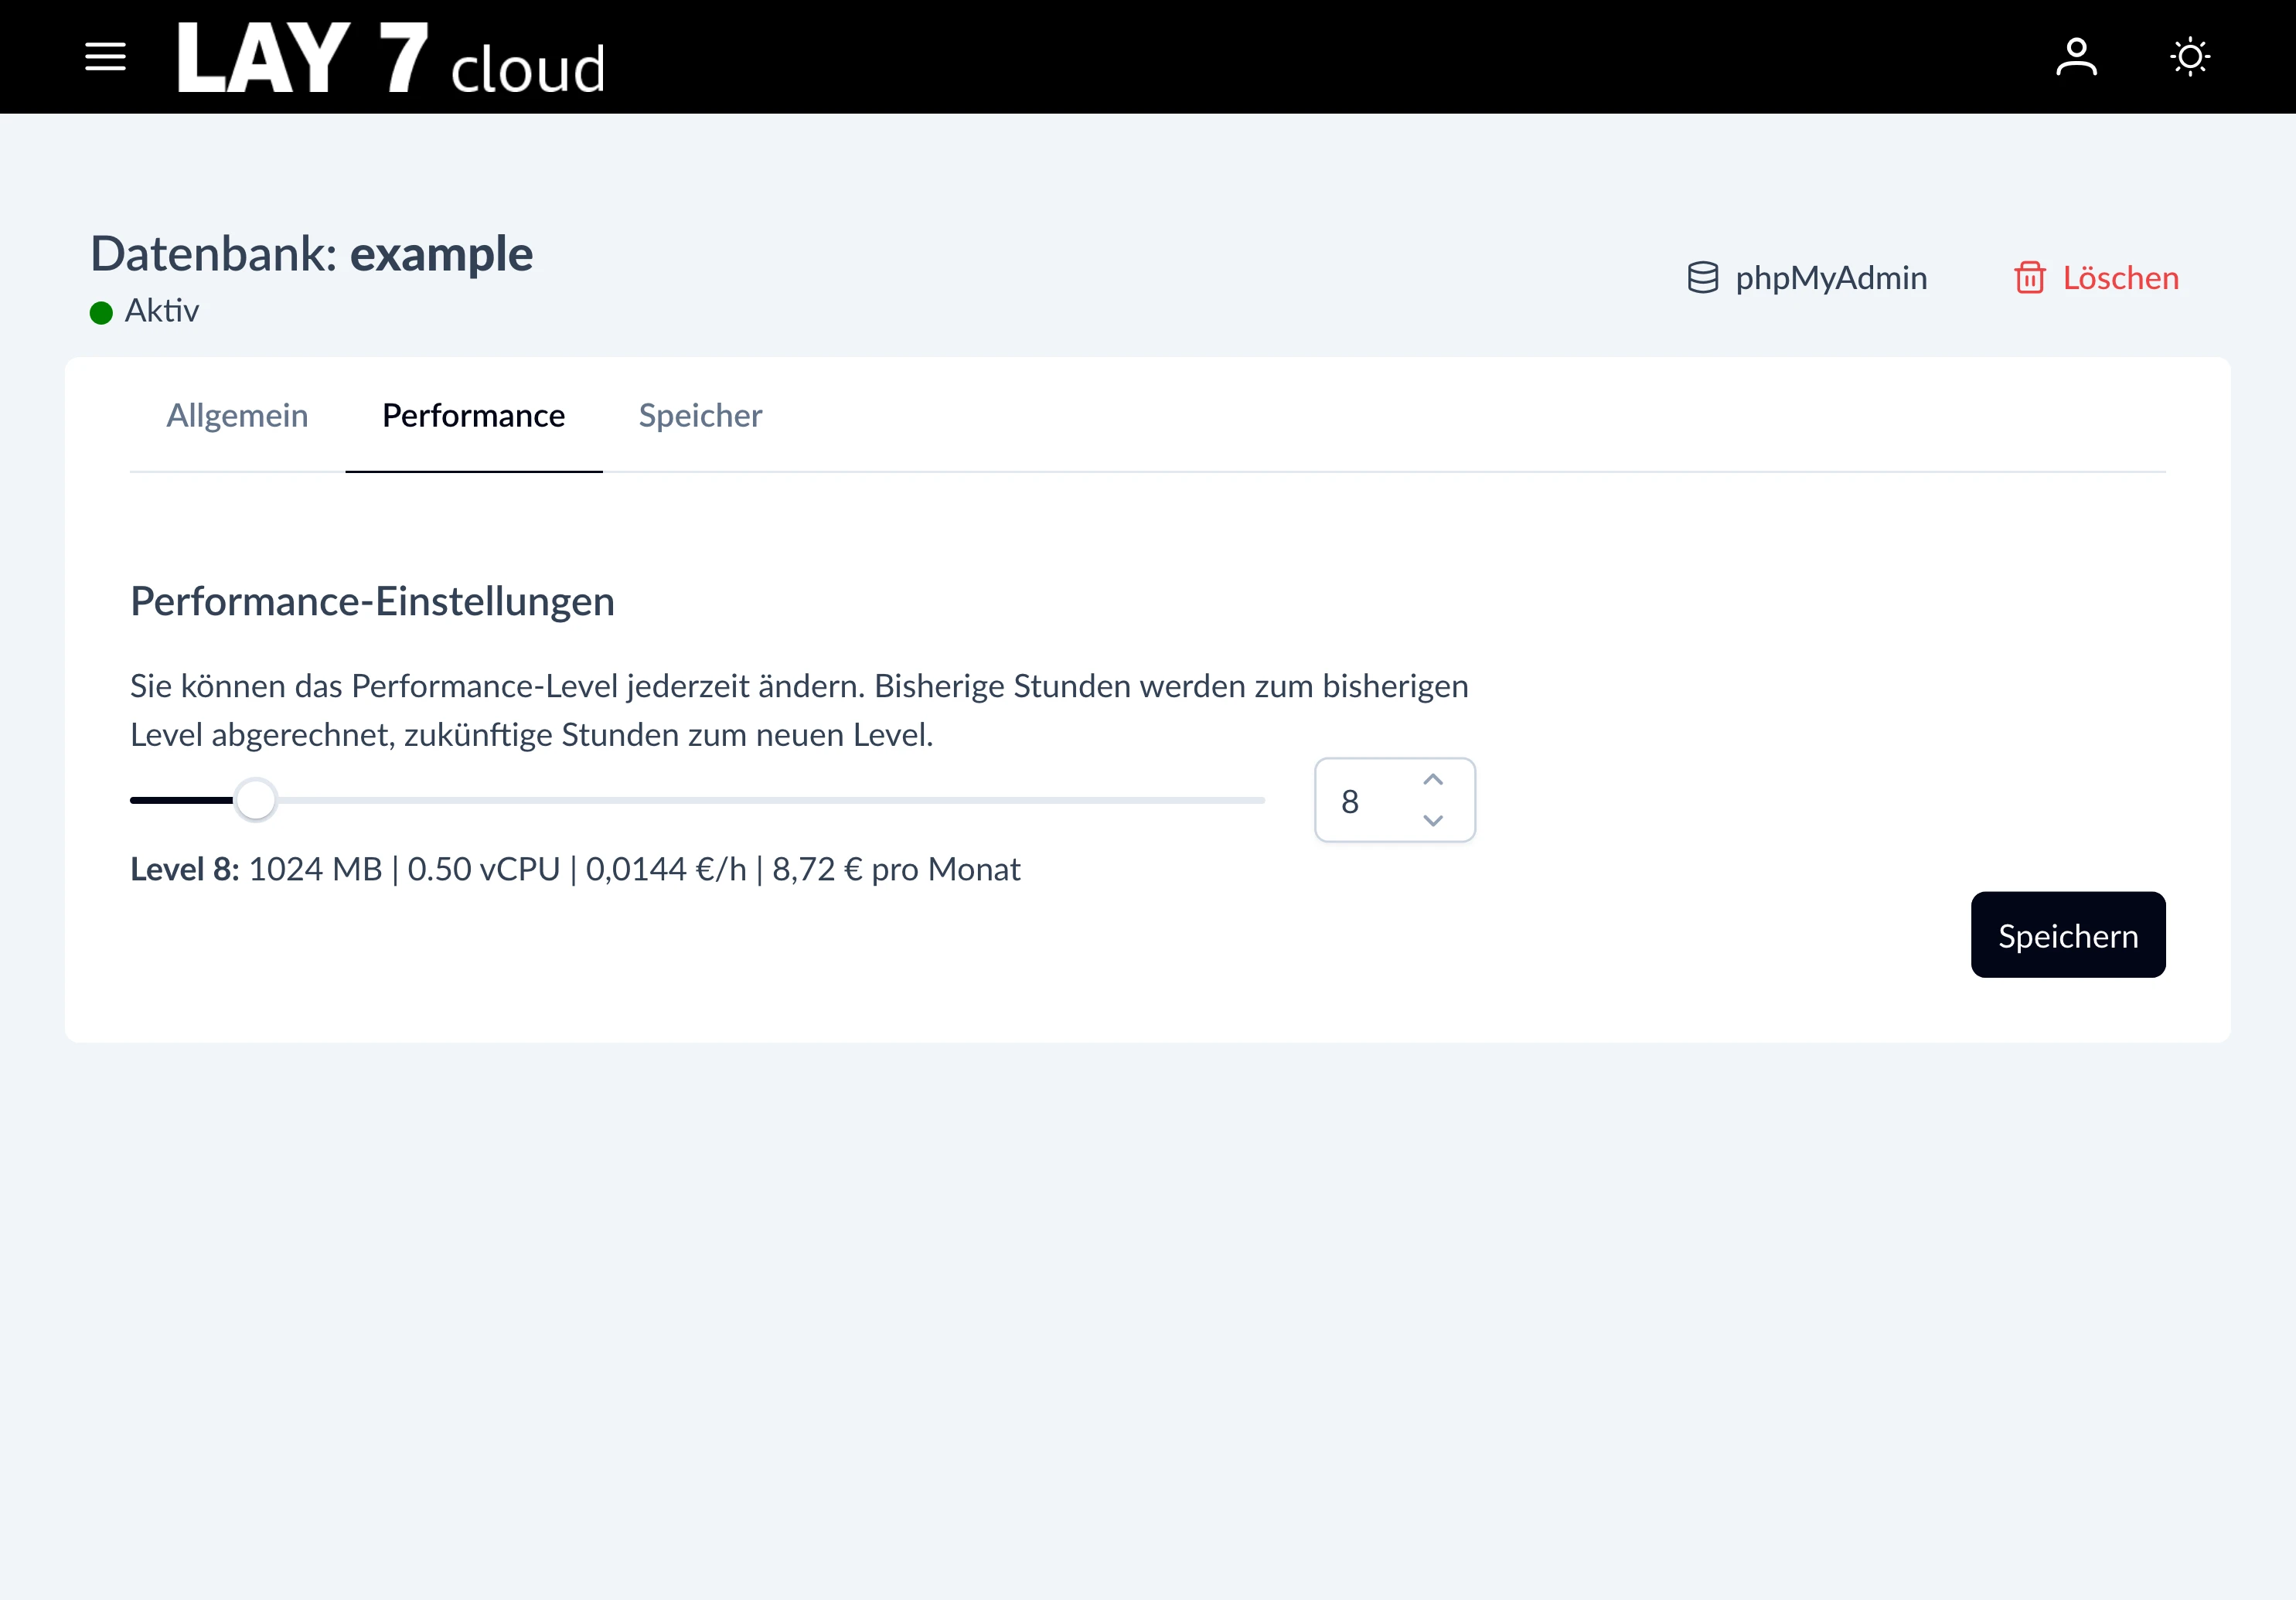Screen dimensions: 2296x1600
Task: Increase level with the up chevron
Action: [1432, 780]
